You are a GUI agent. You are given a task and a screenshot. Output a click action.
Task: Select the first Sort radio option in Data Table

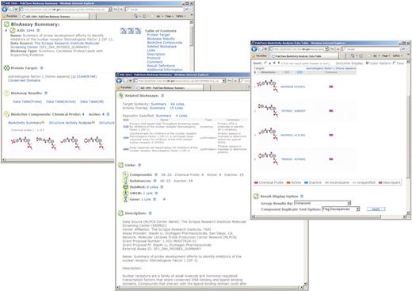265,63
